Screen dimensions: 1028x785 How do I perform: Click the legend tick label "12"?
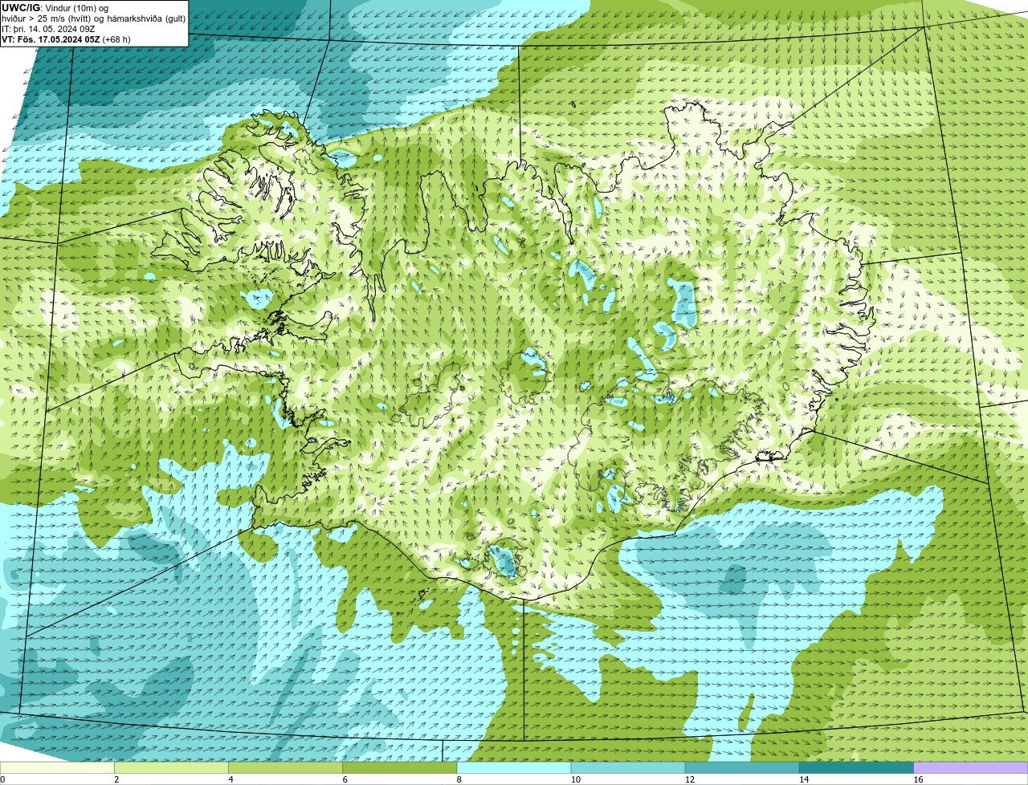[690, 779]
